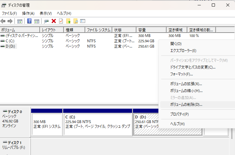This screenshot has width=235, height=155.
Task: Sort by ファイル システム column header
Action: (x=99, y=30)
